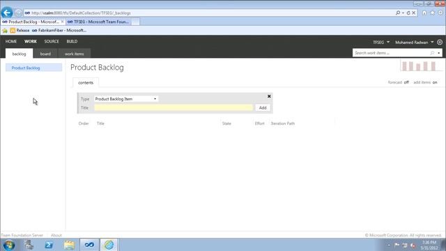Open the taskbar clock and date
Screen dimensions: 446x251
point(429,245)
